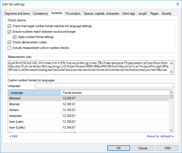Toggle target number format matching checkbox
Viewport: 182px width, 153px height.
pos(10,26)
